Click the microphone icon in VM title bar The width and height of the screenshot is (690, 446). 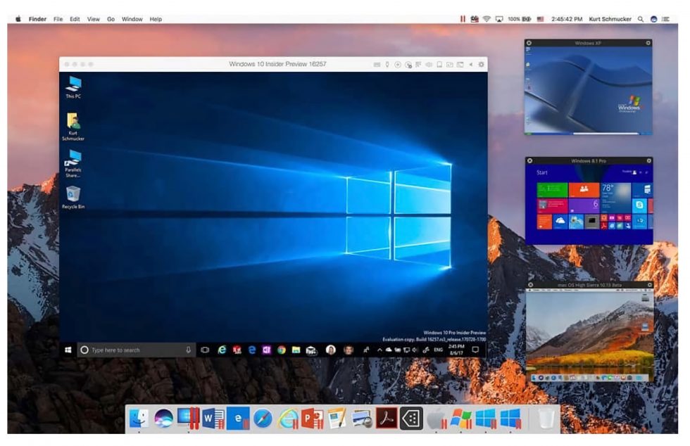(387, 65)
